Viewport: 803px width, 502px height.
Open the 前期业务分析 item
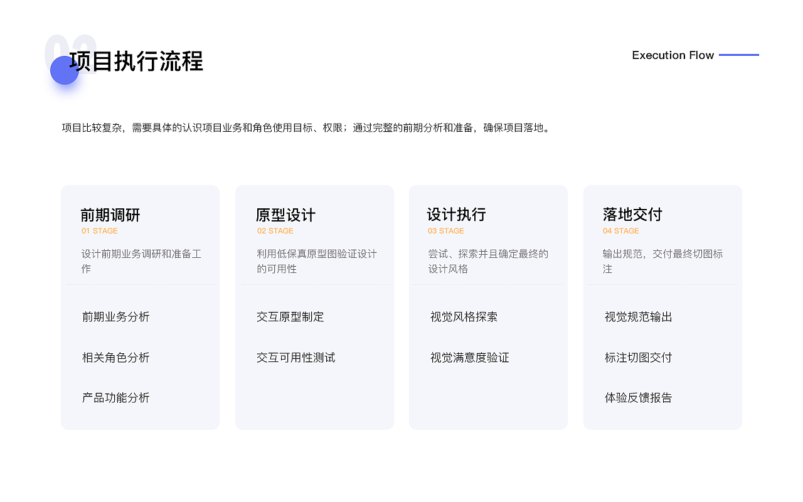coord(115,317)
